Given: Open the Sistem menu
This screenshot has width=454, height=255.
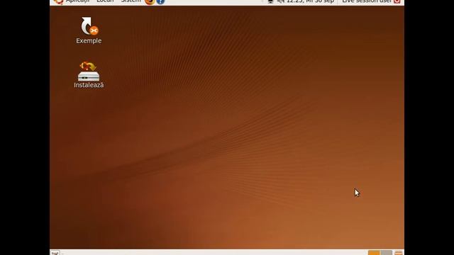Looking at the screenshot, I should (131, 1).
